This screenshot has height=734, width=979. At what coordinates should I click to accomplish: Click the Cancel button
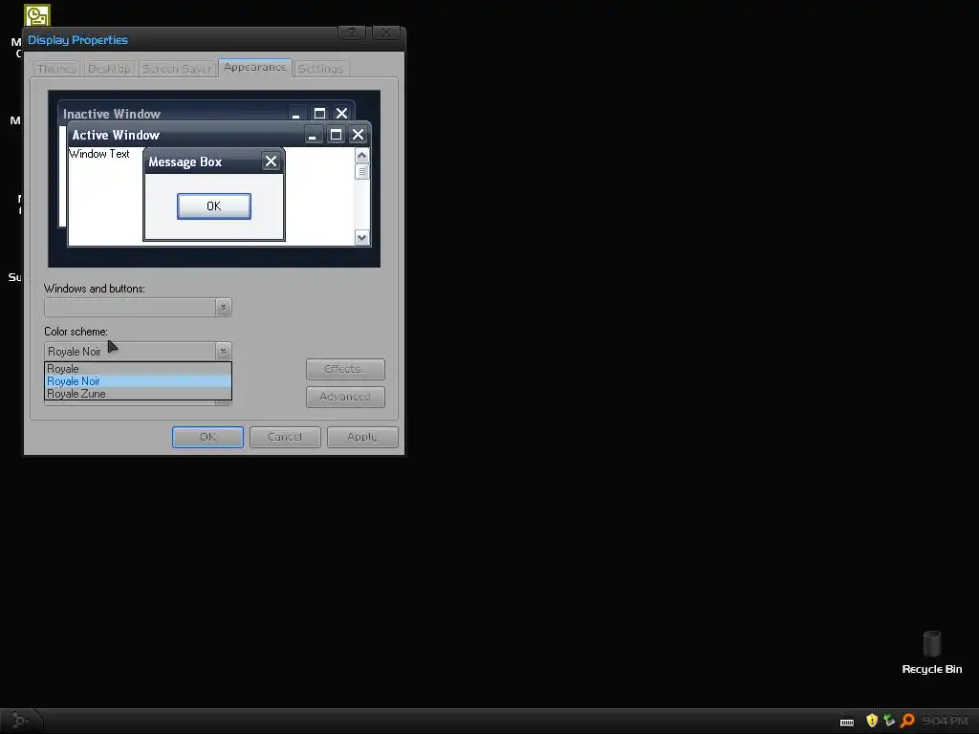click(285, 437)
